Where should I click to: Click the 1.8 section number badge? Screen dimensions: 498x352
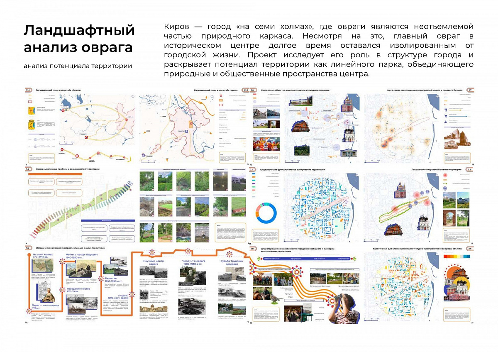tap(253, 249)
